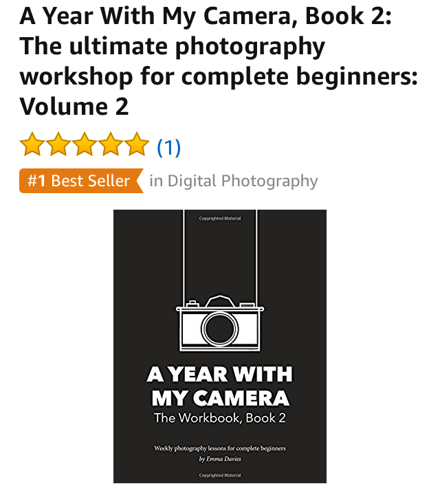440x497 pixels.
Task: Click the fourth gold rating star
Action: (111, 144)
